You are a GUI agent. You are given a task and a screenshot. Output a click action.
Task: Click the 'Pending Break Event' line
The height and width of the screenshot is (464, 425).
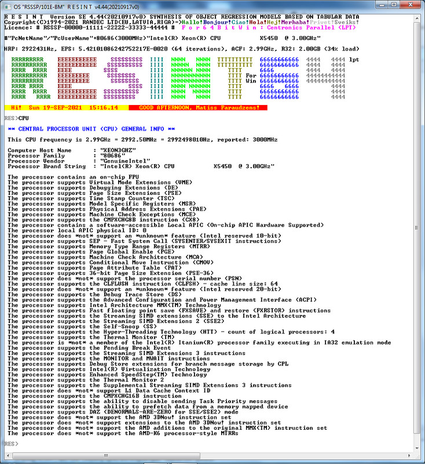(x=89, y=347)
